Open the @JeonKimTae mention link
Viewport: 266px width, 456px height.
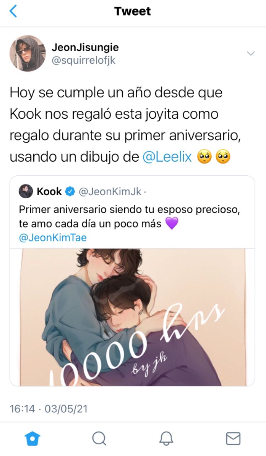coord(52,238)
